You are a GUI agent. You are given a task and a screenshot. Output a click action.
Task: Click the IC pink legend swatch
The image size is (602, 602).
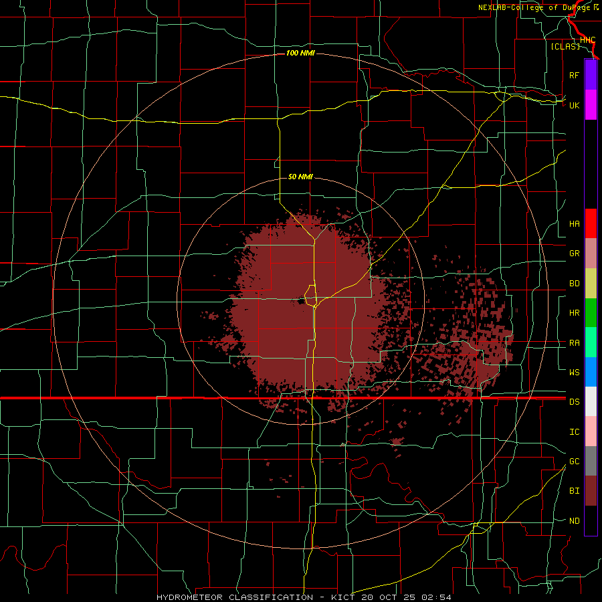(591, 431)
